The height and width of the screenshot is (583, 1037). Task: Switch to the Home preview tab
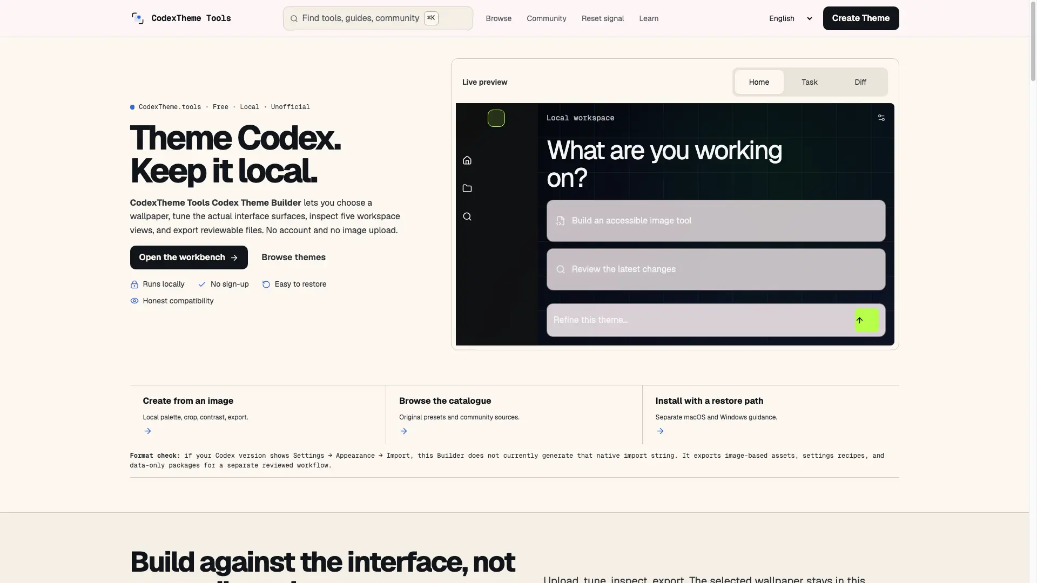759,82
